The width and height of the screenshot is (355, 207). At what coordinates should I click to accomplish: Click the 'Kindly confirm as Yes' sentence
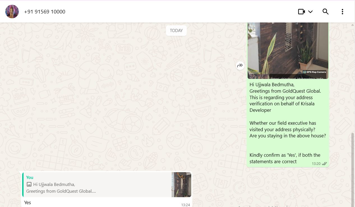[285, 158]
